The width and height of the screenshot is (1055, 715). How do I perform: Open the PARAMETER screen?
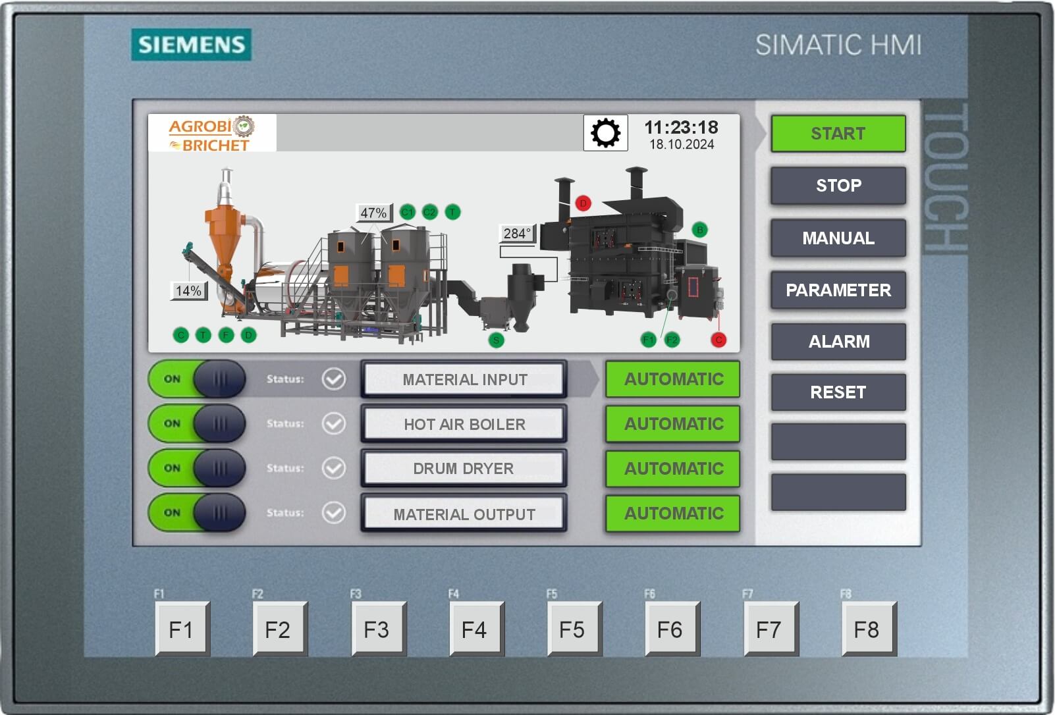[x=838, y=290]
